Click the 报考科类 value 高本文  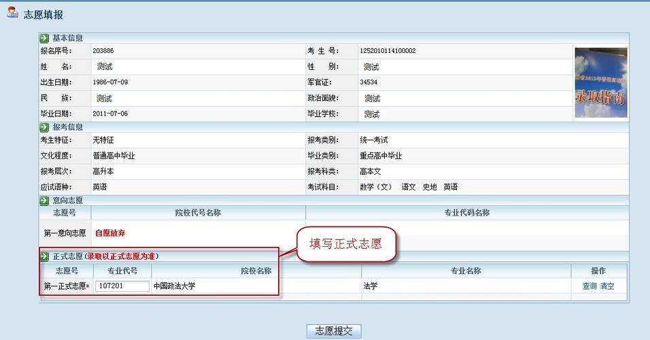[x=370, y=171]
